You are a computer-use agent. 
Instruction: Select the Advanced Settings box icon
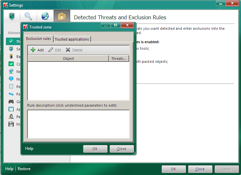tap(62, 16)
